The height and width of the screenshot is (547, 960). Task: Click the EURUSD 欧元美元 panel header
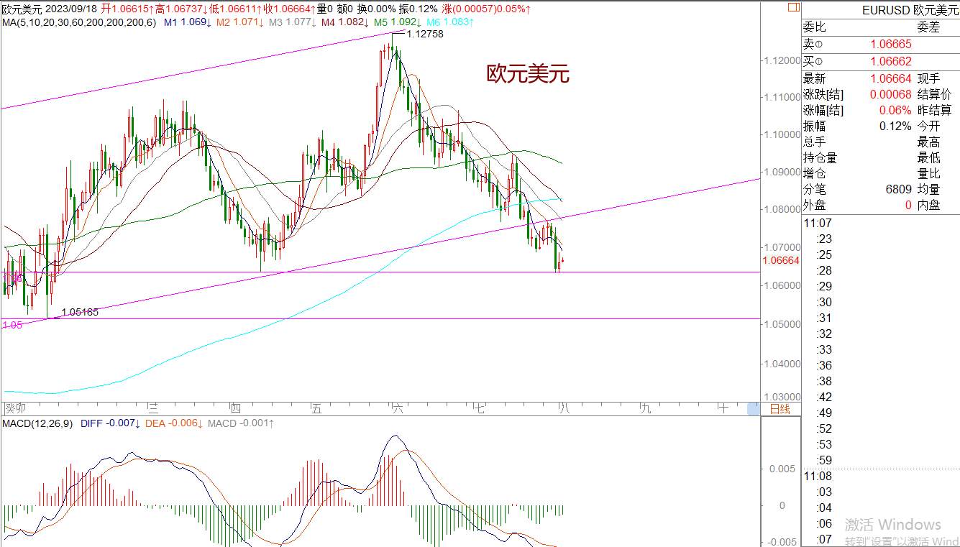[910, 10]
